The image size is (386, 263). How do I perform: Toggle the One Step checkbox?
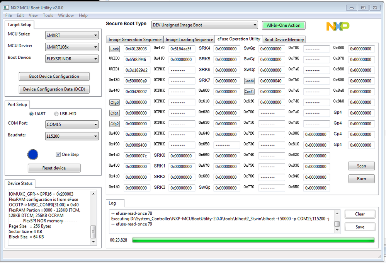[x=58, y=154]
